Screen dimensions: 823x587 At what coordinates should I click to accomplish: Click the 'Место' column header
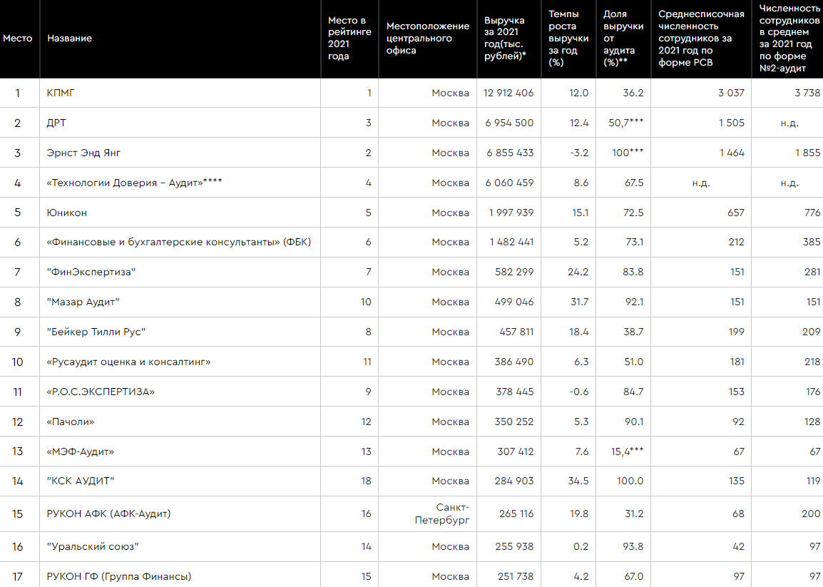[x=17, y=39]
